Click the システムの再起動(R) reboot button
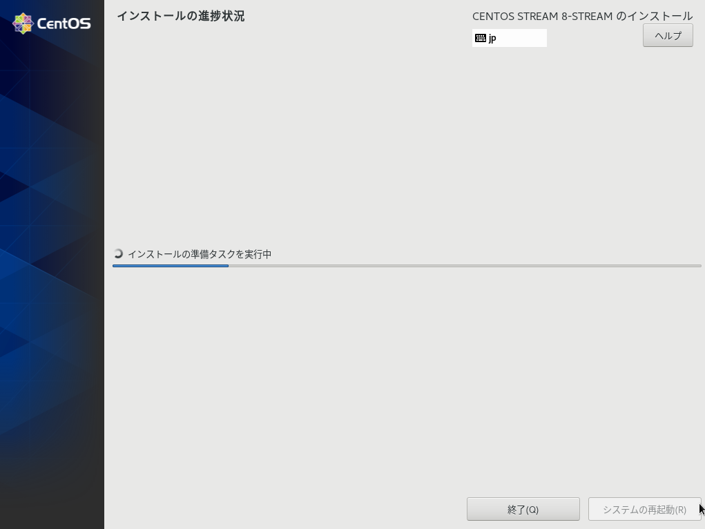Viewport: 705px width, 529px height. click(644, 509)
